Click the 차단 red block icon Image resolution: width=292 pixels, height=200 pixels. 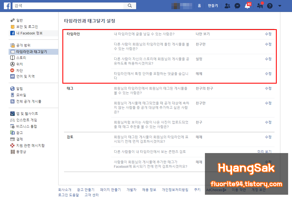pos(12,70)
